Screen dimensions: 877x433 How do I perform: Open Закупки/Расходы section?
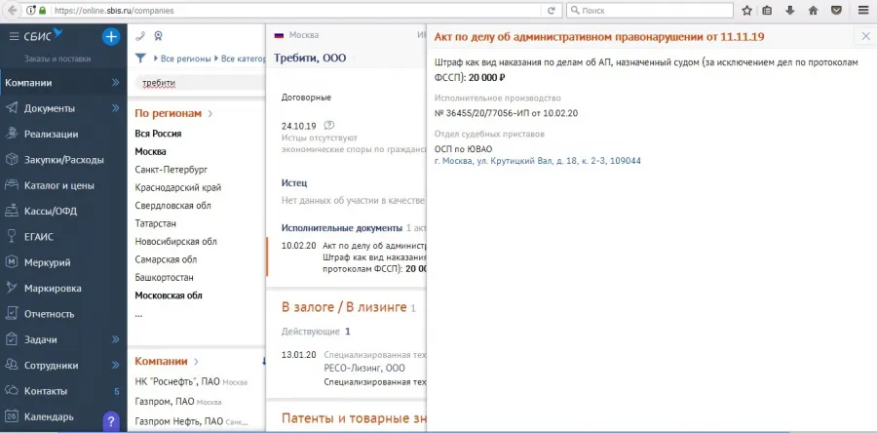[x=63, y=160]
